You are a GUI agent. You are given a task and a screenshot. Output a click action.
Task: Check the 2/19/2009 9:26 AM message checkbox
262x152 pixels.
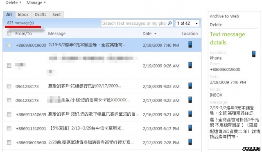[x=9, y=66]
